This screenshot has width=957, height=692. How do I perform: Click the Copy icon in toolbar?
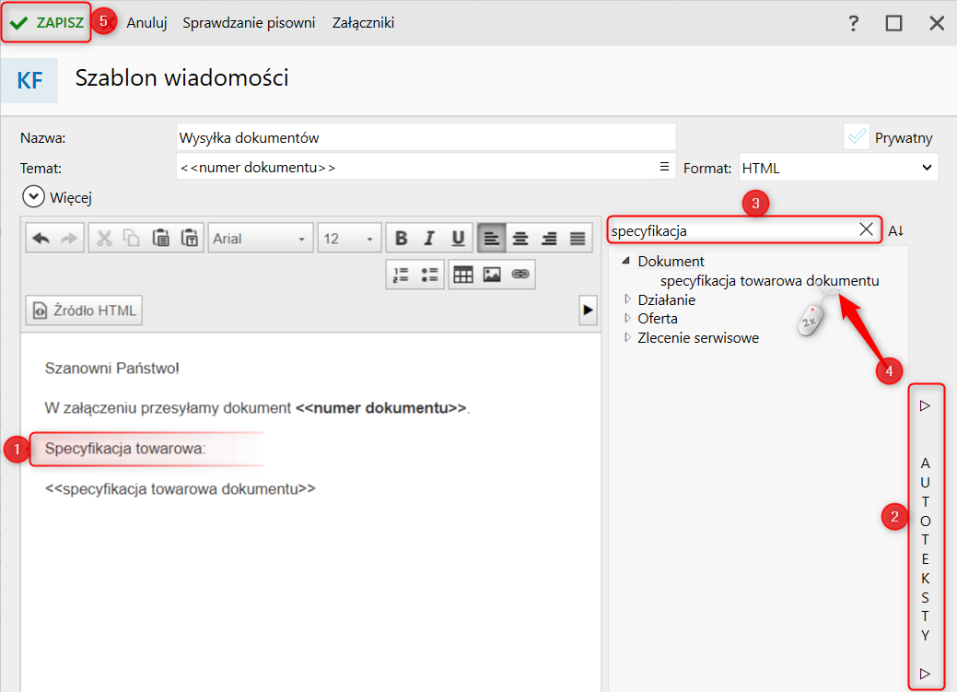point(131,239)
